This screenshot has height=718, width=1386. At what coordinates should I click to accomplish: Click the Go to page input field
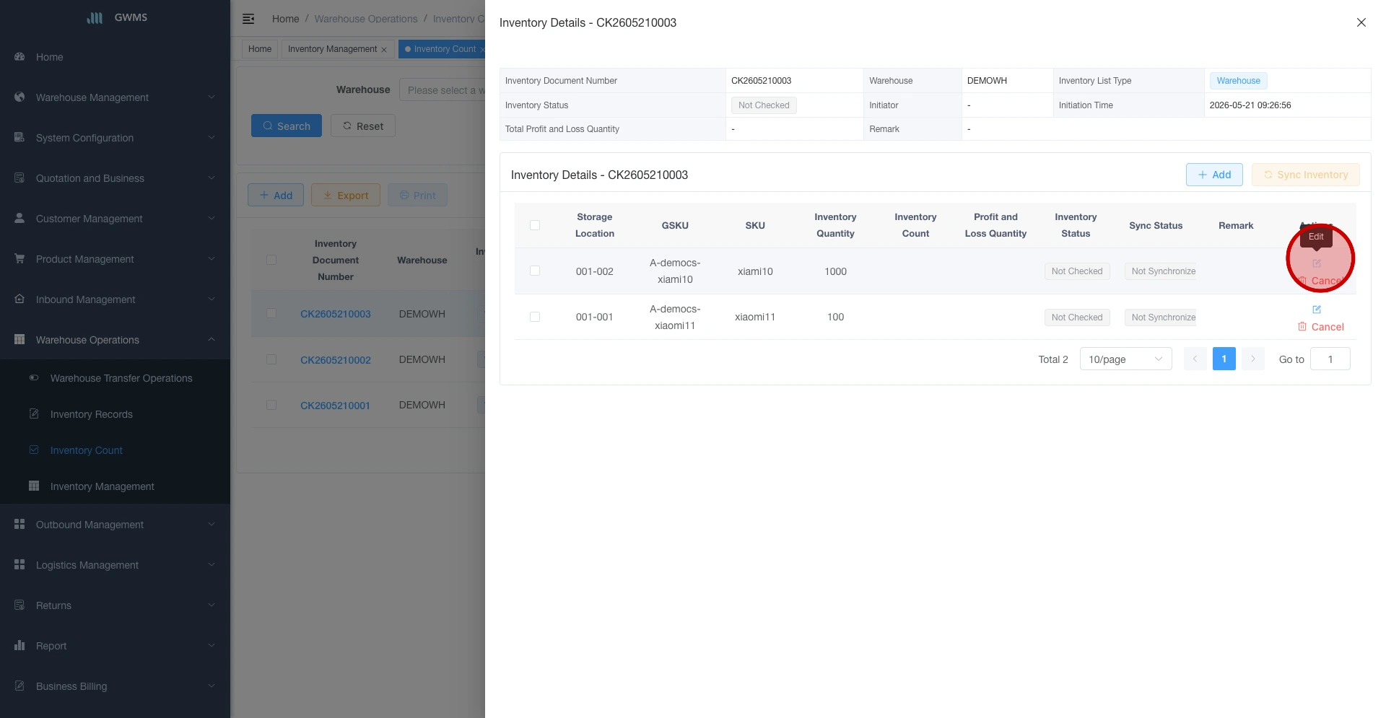point(1330,359)
